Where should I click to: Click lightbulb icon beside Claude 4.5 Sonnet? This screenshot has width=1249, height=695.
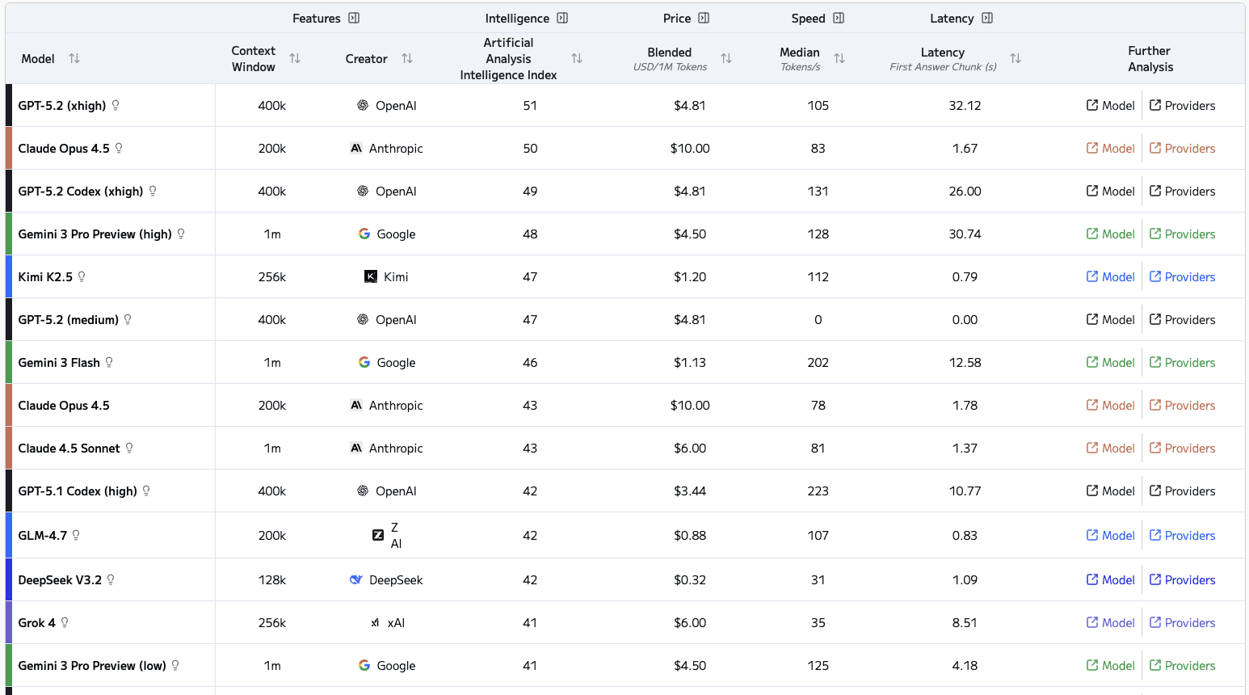coord(129,448)
